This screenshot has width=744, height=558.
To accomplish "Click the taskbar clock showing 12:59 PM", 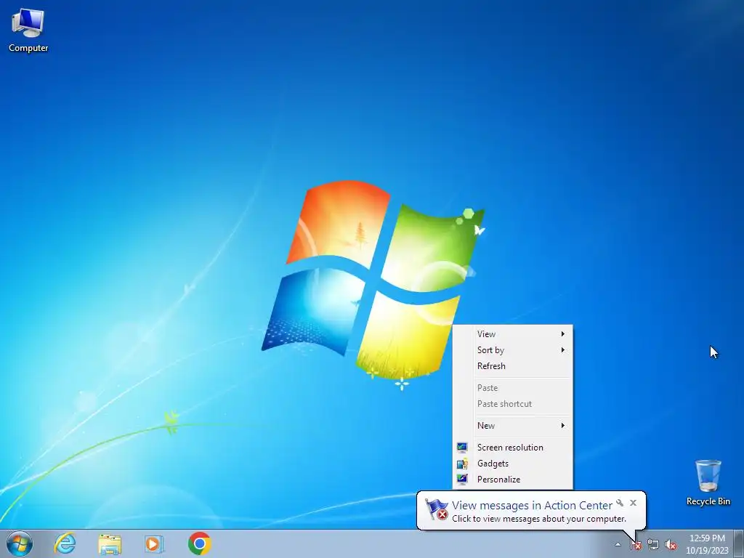I will pos(707,538).
